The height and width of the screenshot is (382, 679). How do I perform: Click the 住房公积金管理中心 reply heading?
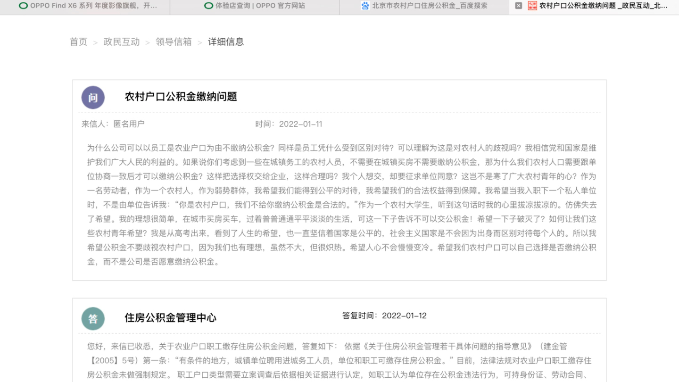[170, 318]
